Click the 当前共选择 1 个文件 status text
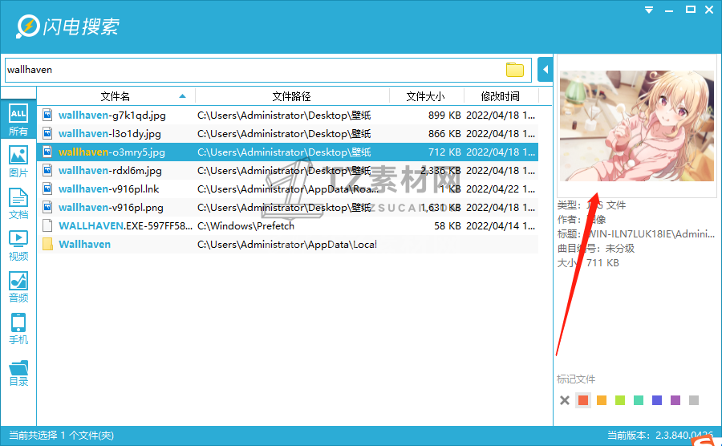The height and width of the screenshot is (446, 722). pyautogui.click(x=61, y=435)
